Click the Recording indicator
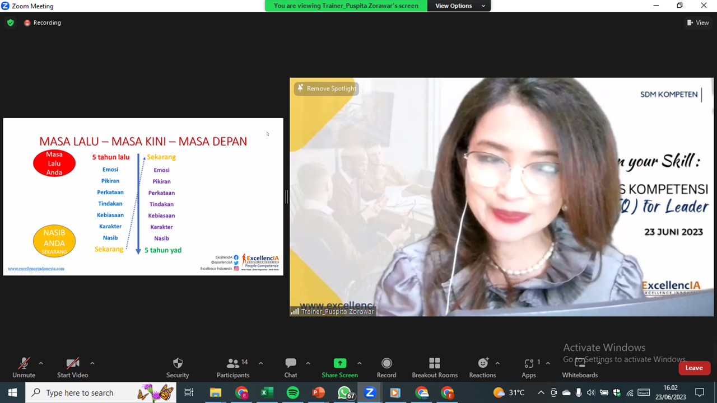Image resolution: width=717 pixels, height=403 pixels. [43, 23]
